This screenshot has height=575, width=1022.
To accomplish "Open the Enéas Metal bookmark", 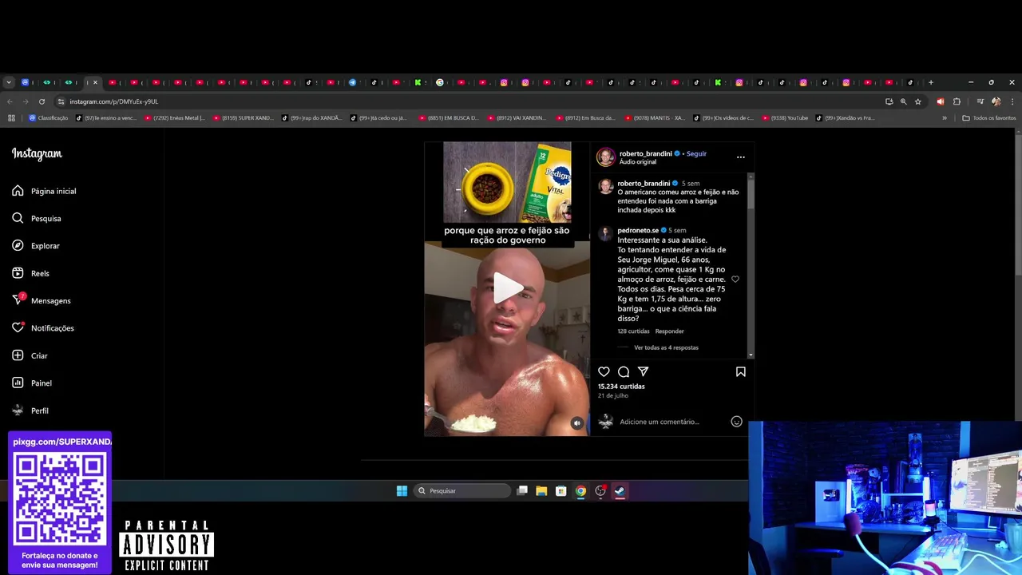I will tap(175, 118).
